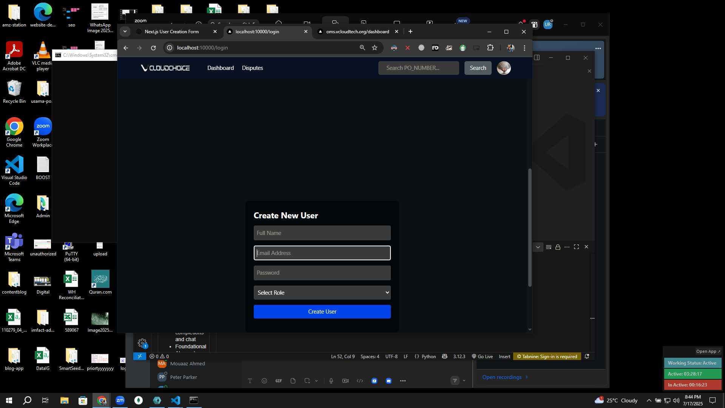The height and width of the screenshot is (408, 725).
Task: Open File Explorer from taskbar
Action: tap(64, 400)
